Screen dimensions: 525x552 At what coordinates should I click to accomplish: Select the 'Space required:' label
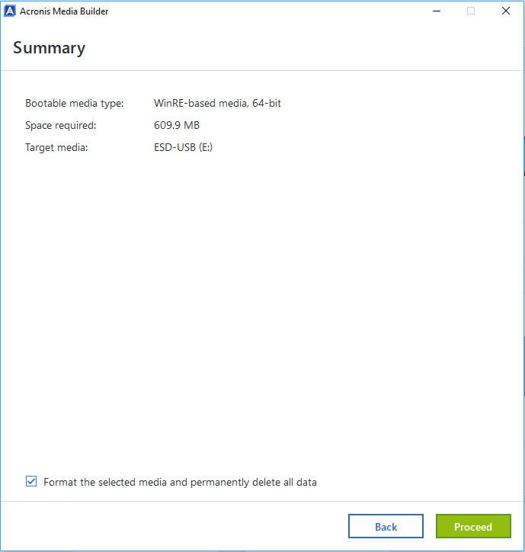point(61,126)
